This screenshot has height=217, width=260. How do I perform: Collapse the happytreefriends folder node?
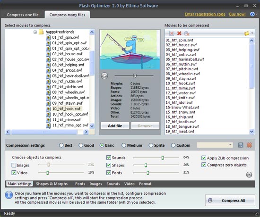click(35, 32)
